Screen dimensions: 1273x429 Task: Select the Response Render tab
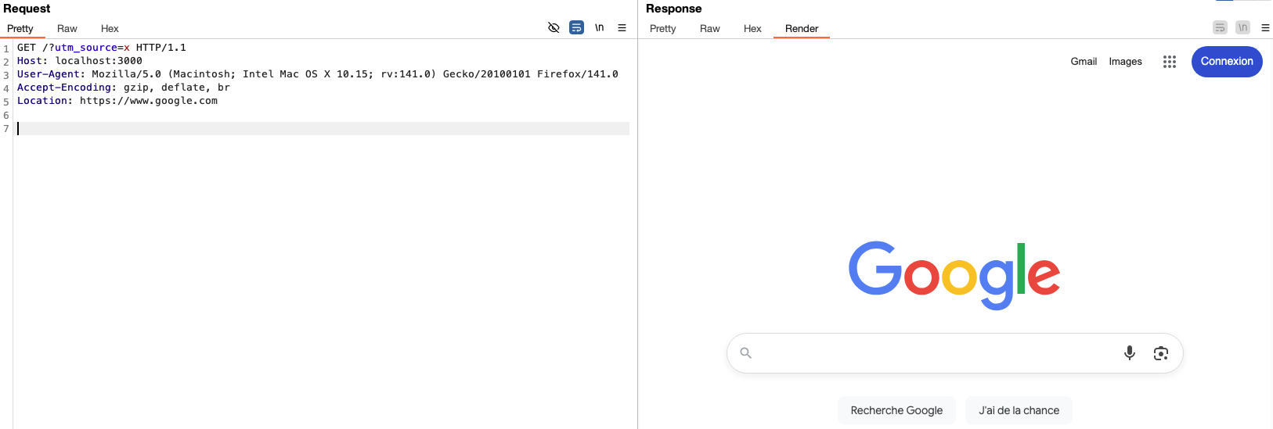click(x=802, y=28)
